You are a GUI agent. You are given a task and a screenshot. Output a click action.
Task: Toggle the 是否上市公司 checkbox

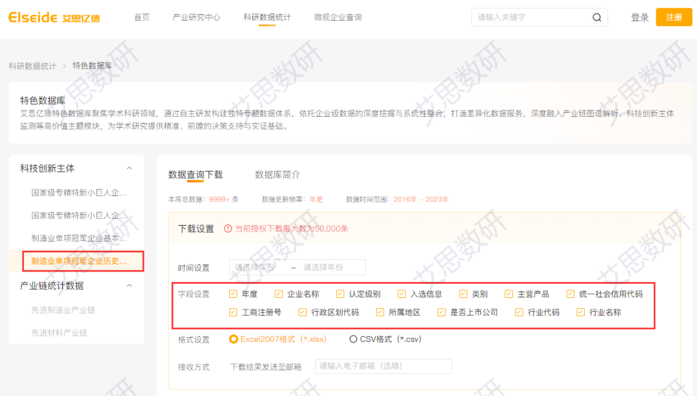tap(441, 312)
